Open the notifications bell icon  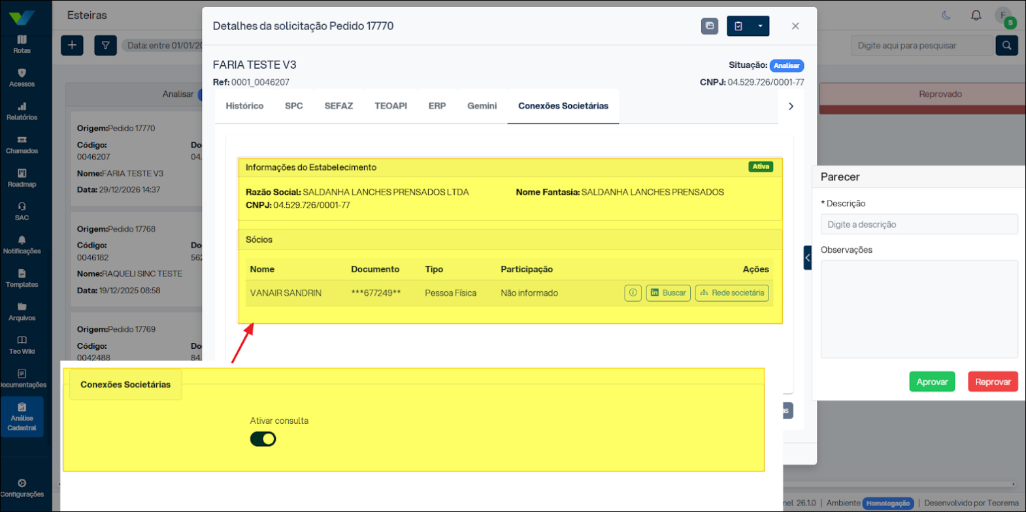tap(976, 16)
